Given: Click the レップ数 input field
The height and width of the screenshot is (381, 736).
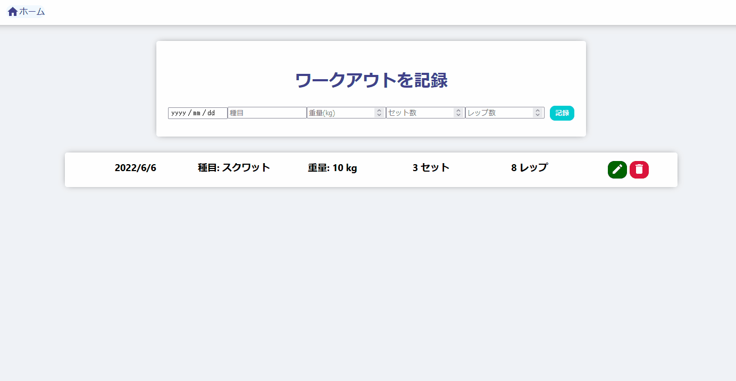Looking at the screenshot, I should [505, 113].
